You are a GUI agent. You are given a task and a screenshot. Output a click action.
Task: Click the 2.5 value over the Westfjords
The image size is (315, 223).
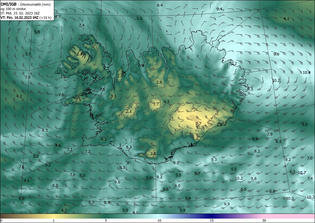(80, 54)
